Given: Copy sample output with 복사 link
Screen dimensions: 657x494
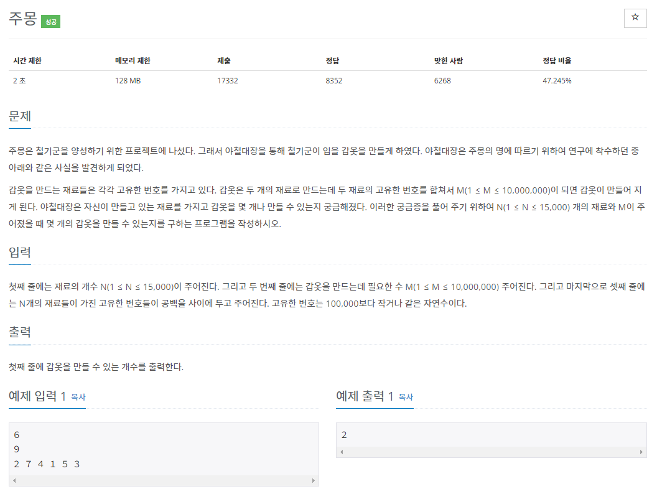Looking at the screenshot, I should pos(406,397).
